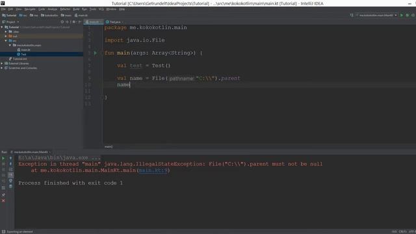This screenshot has height=234, width=416.
Task: Select main.kt in the project tree
Action: pyautogui.click(x=23, y=49)
